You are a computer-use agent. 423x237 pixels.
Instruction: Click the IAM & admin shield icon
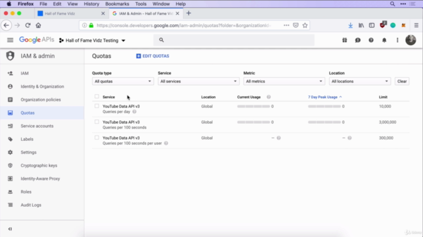click(11, 56)
